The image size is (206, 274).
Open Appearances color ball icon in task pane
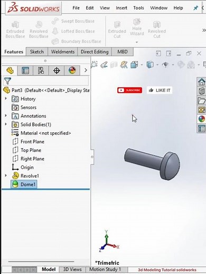(202, 119)
